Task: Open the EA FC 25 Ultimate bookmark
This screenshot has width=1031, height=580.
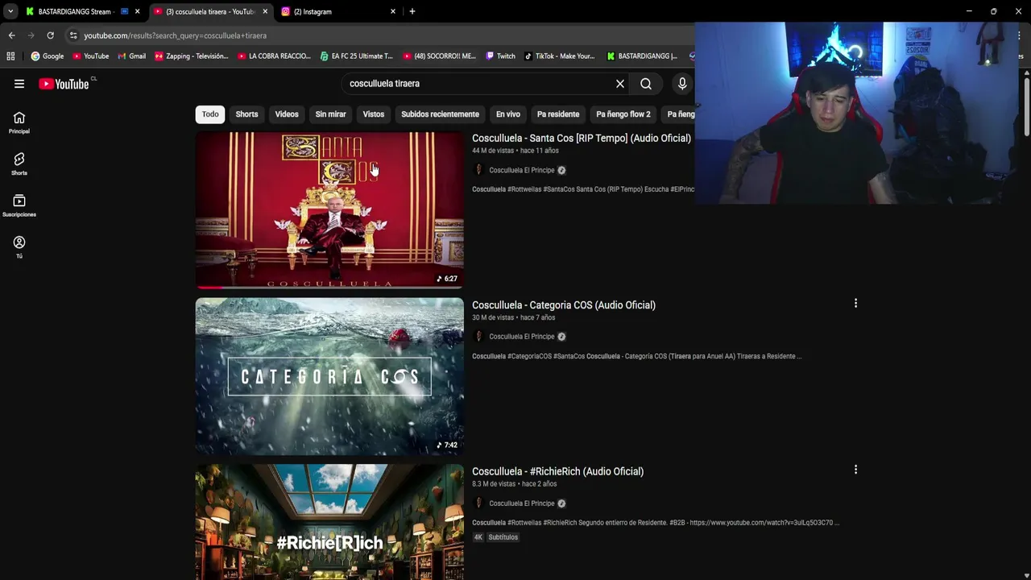Action: pyautogui.click(x=357, y=56)
